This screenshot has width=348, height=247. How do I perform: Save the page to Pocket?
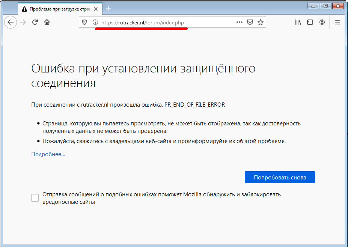click(x=250, y=22)
